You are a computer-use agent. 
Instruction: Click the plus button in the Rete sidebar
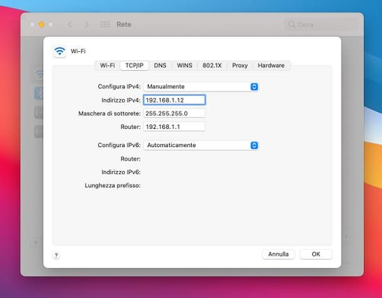pyautogui.click(x=36, y=242)
